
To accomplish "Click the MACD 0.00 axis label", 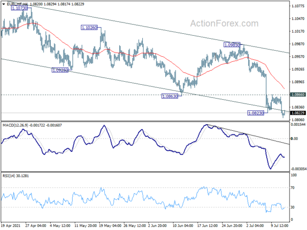I will (295, 139).
